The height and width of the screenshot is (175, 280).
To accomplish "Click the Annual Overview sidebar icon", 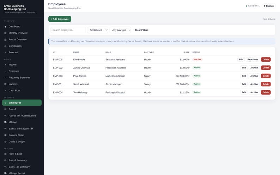I will [x=5, y=40].
